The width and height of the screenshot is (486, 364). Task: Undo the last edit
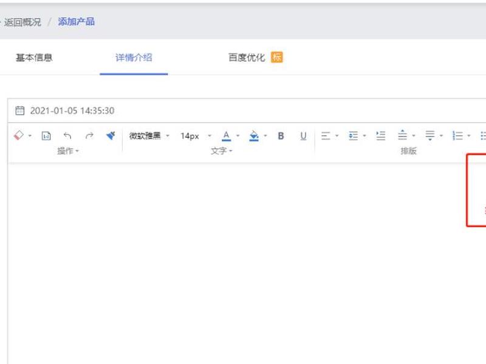pyautogui.click(x=67, y=135)
